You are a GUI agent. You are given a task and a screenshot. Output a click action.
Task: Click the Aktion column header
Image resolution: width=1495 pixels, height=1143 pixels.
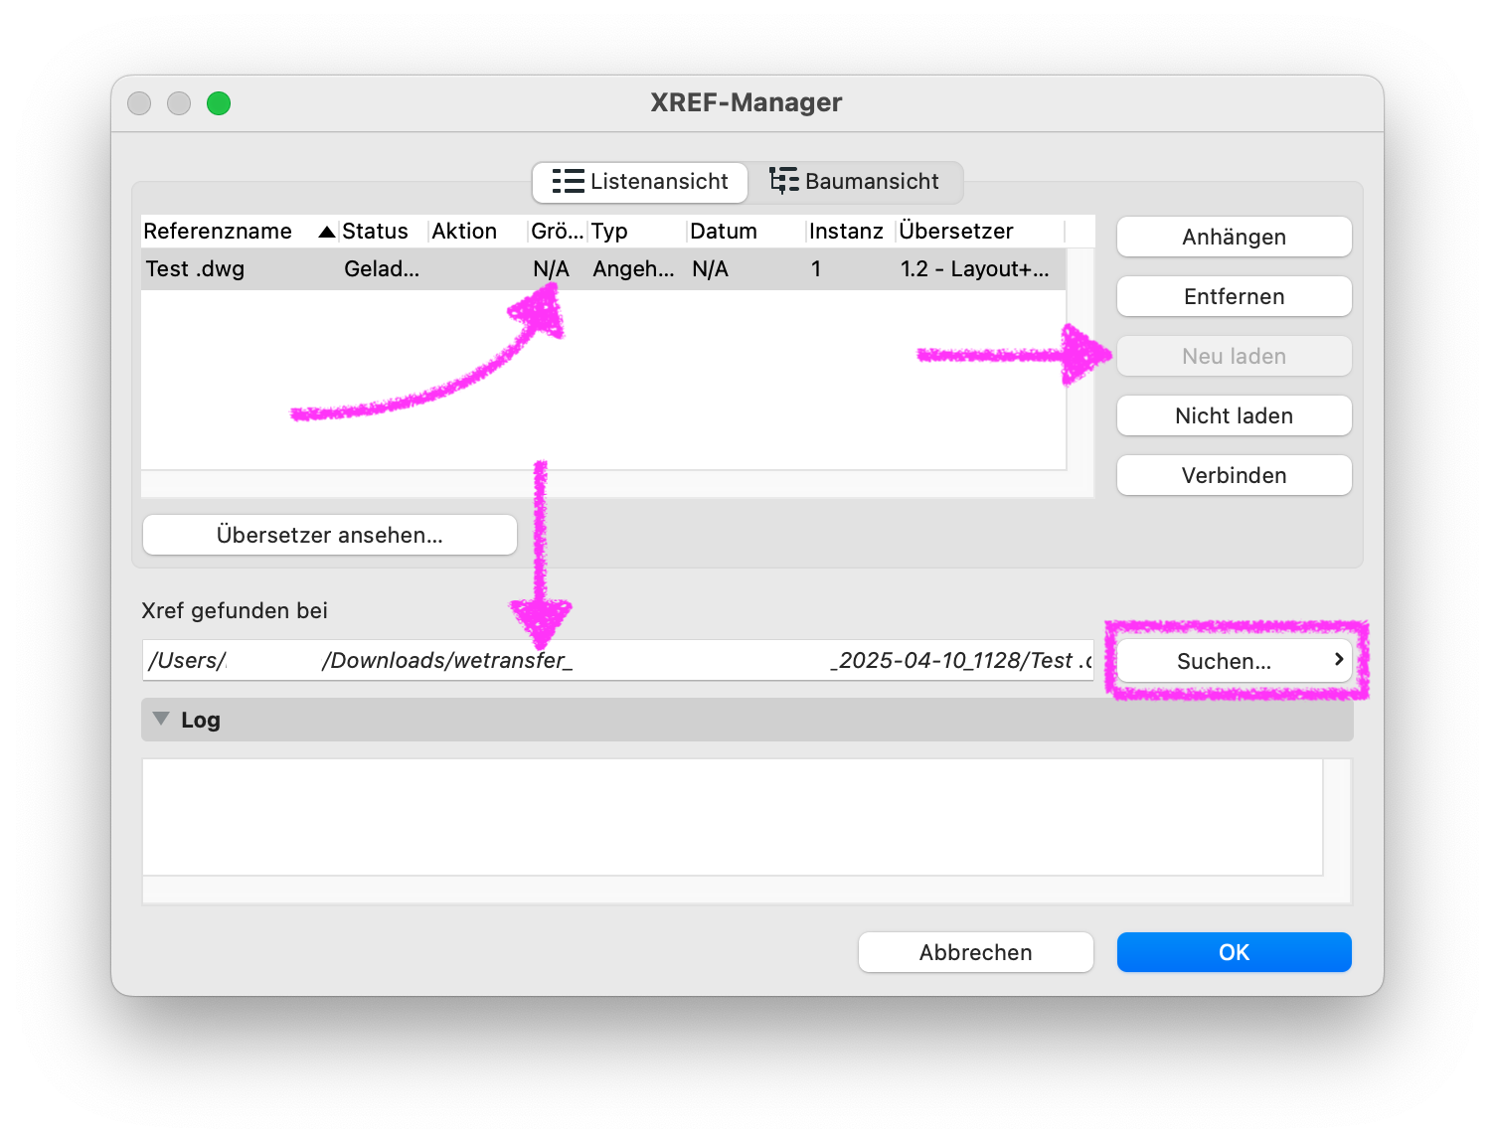[477, 232]
